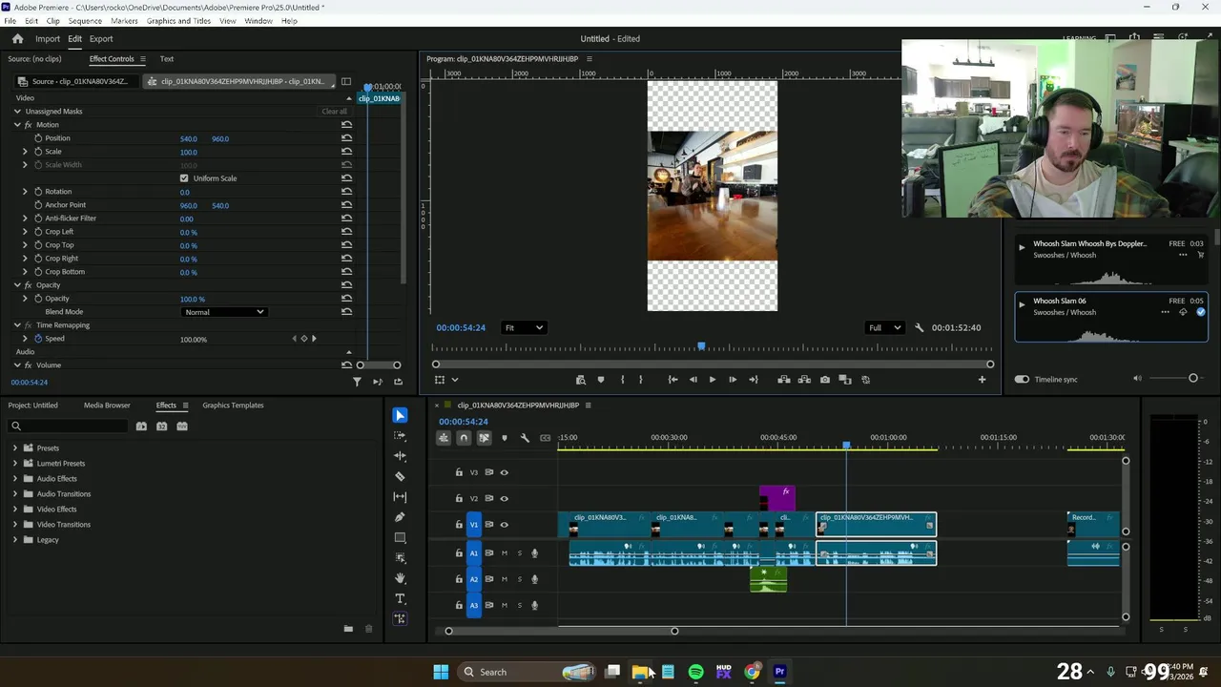Collapse the Opacity effect section

tap(17, 285)
